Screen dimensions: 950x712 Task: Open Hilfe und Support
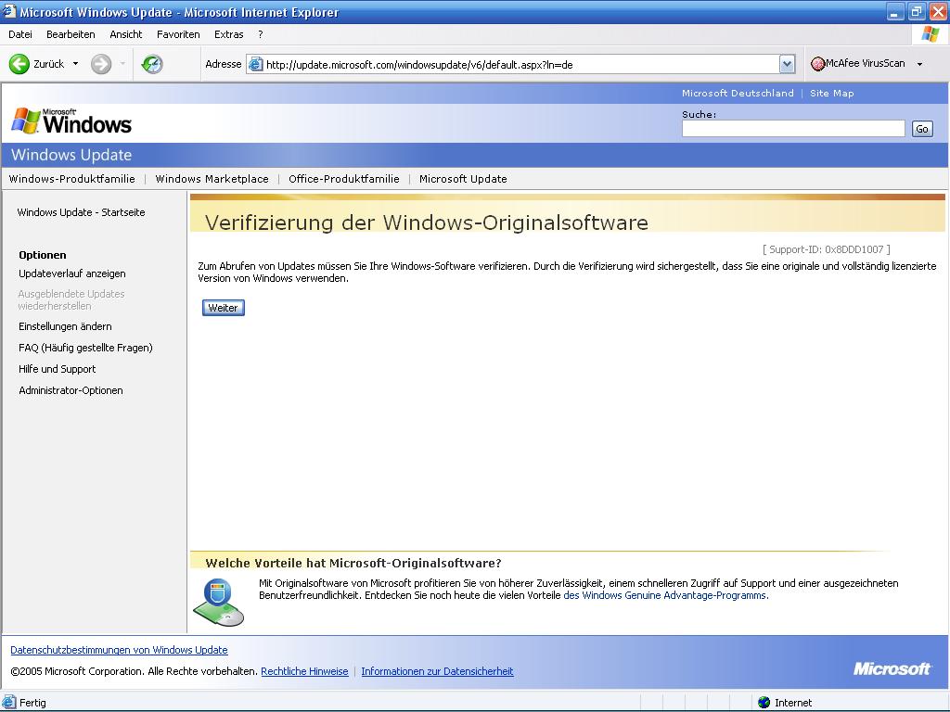pos(57,369)
